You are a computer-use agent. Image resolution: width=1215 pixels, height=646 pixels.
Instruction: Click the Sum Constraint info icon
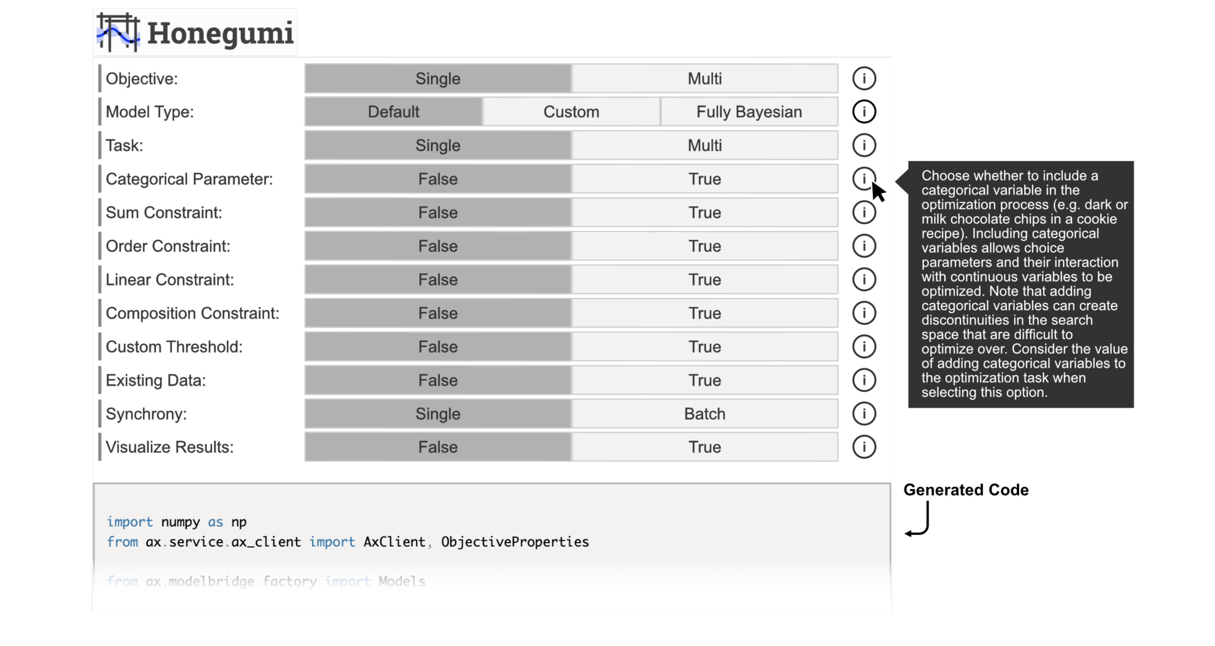tap(863, 212)
